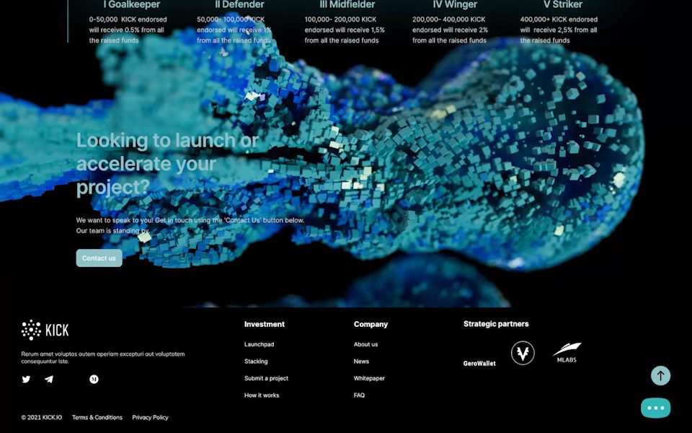The width and height of the screenshot is (692, 433).
Task: Click the 'Rerum amet voluptas' footer description
Action: [x=103, y=357]
